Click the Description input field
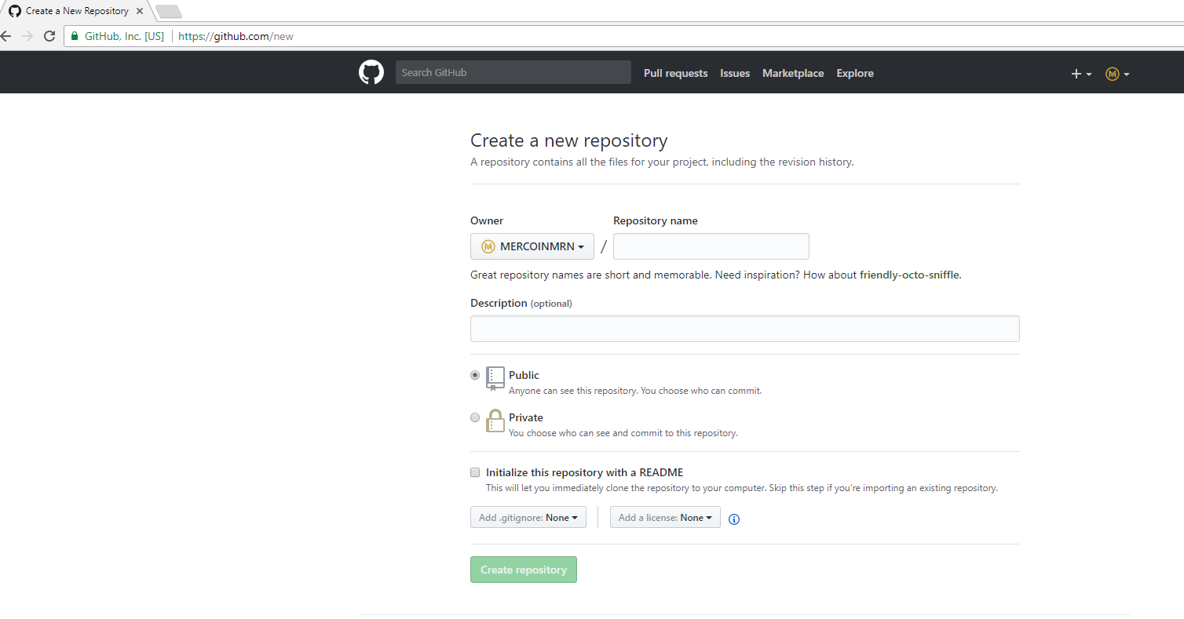 coord(744,329)
